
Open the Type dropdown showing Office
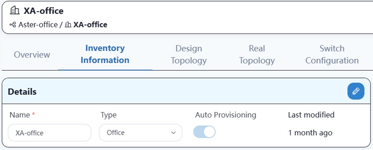coord(140,133)
